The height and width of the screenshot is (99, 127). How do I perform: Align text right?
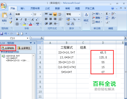(55, 19)
